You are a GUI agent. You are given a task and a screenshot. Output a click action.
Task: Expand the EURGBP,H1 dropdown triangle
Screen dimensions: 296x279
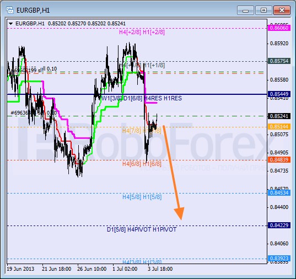[11, 24]
